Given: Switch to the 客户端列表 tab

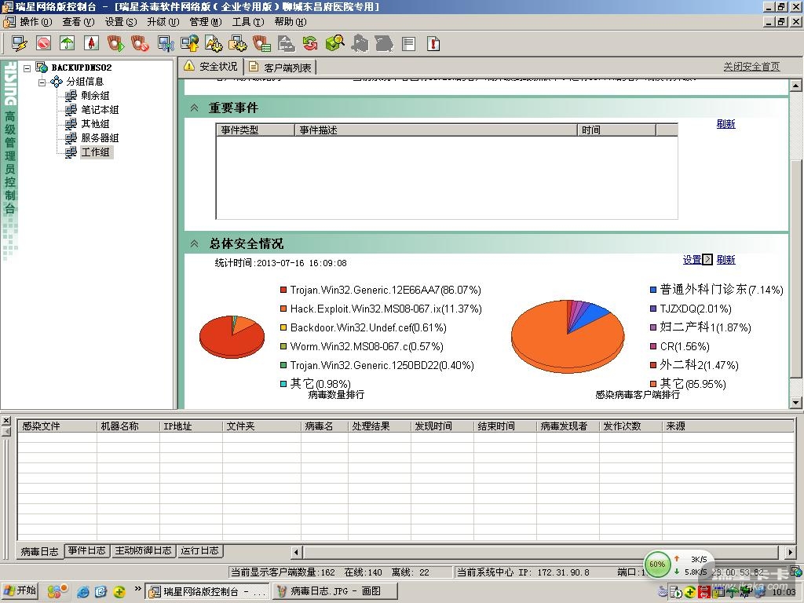Looking at the screenshot, I should (x=280, y=68).
